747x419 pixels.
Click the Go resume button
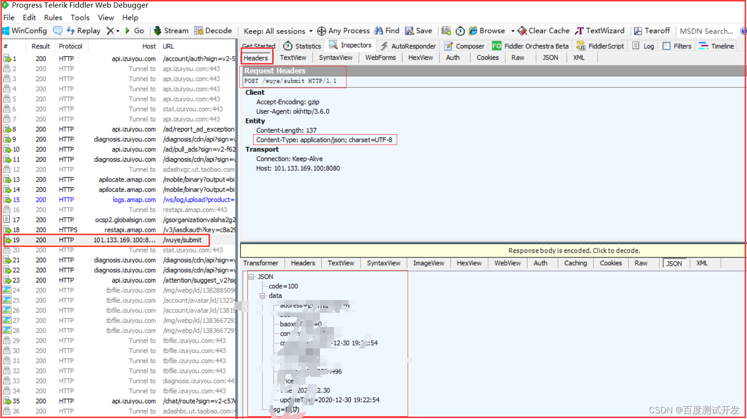pos(135,31)
